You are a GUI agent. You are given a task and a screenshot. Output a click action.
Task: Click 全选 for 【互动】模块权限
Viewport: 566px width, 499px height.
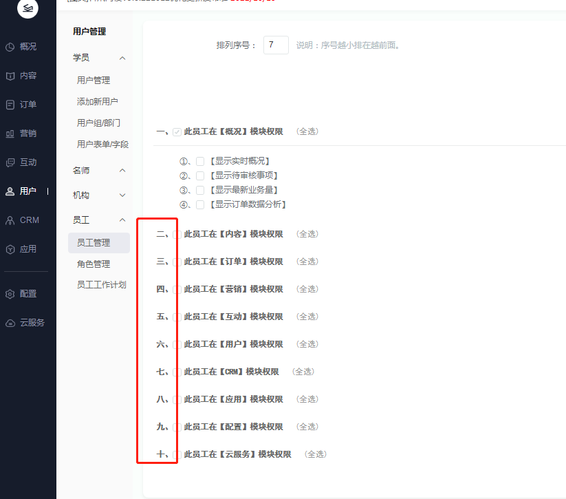[307, 317]
